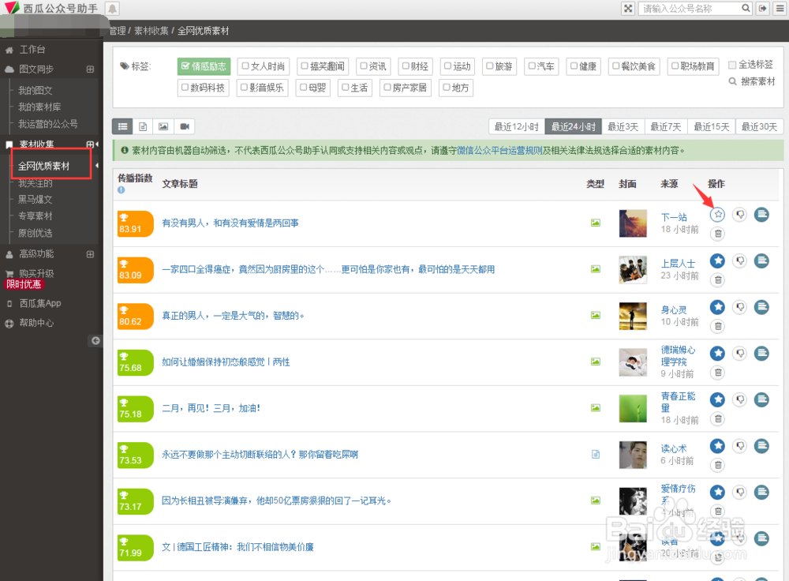The width and height of the screenshot is (789, 581).
Task: Open 黑马爆文 in sidebar
Action: [36, 199]
